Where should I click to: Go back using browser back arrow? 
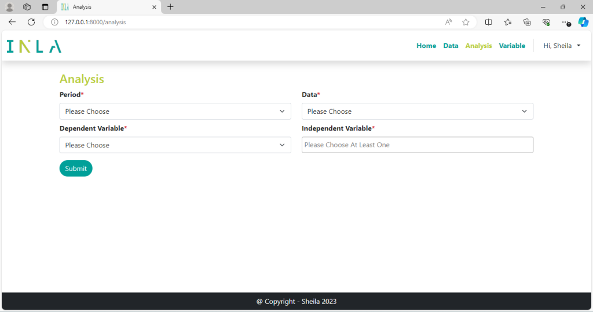click(x=12, y=22)
